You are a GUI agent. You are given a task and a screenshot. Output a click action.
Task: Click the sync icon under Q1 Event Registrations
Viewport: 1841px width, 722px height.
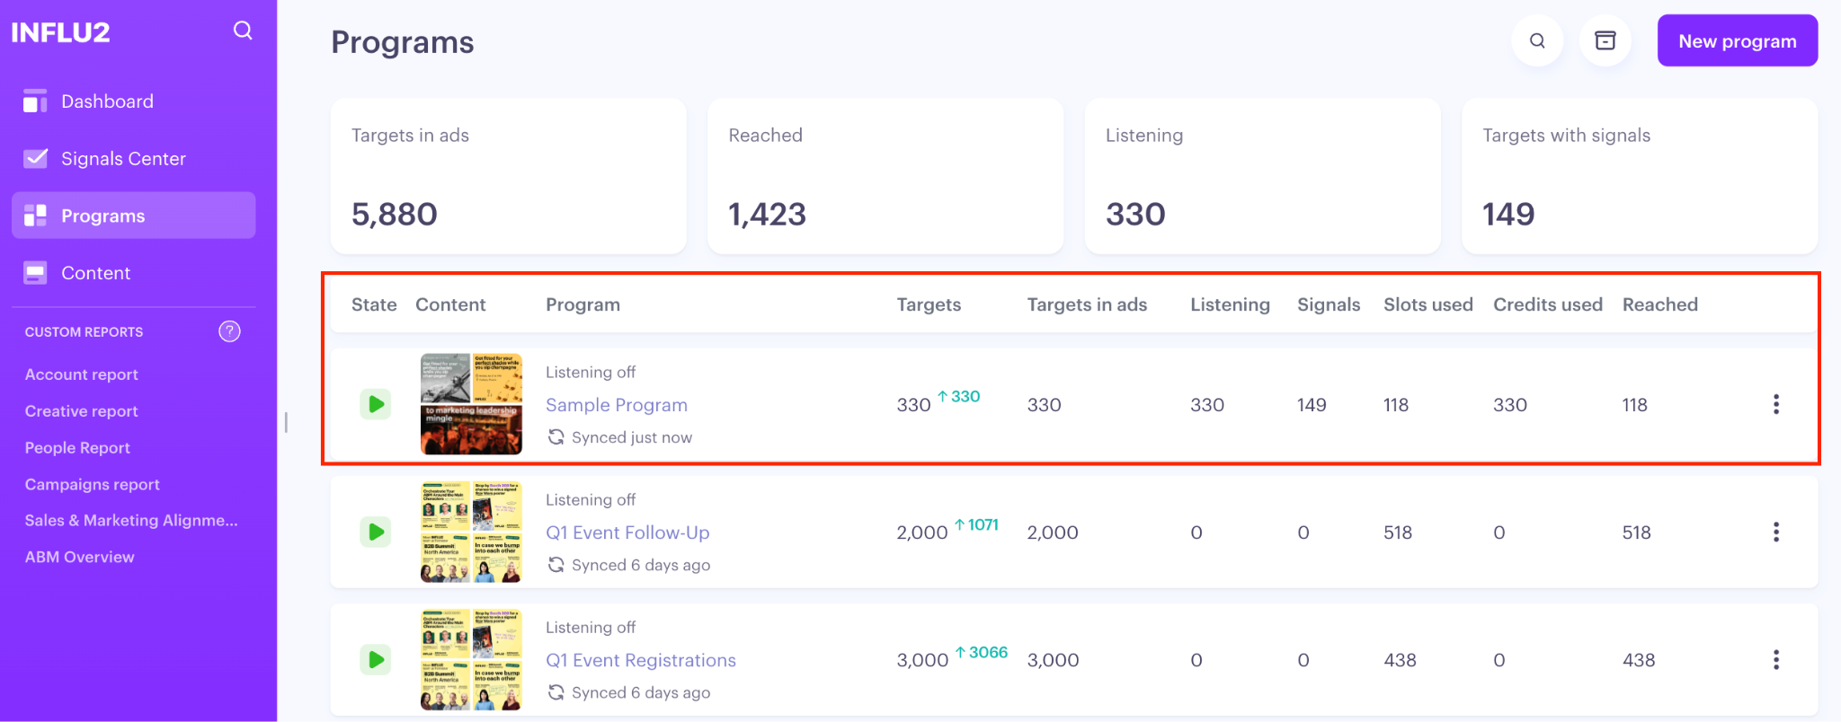click(556, 692)
